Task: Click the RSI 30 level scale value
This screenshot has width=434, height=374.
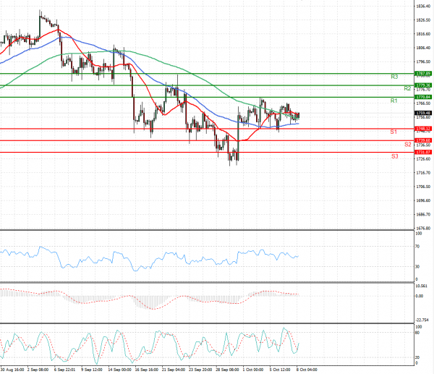Action: [x=417, y=267]
